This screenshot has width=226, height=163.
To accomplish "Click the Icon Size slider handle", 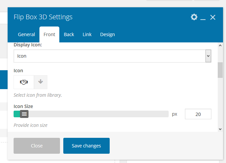I will click(24, 114).
